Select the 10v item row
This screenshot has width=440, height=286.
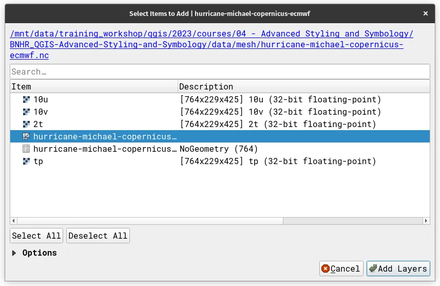point(220,112)
